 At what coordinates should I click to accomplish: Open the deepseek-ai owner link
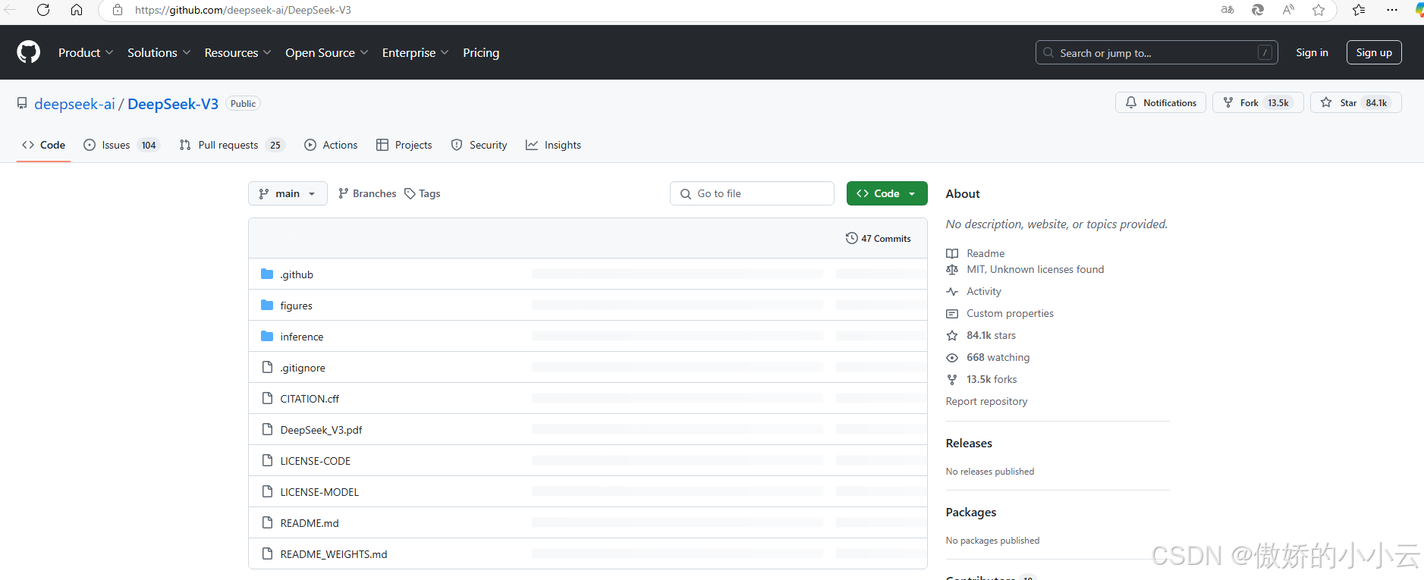tap(74, 104)
